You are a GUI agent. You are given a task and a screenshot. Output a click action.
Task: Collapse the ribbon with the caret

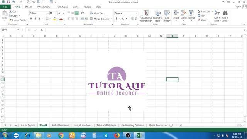(244, 24)
